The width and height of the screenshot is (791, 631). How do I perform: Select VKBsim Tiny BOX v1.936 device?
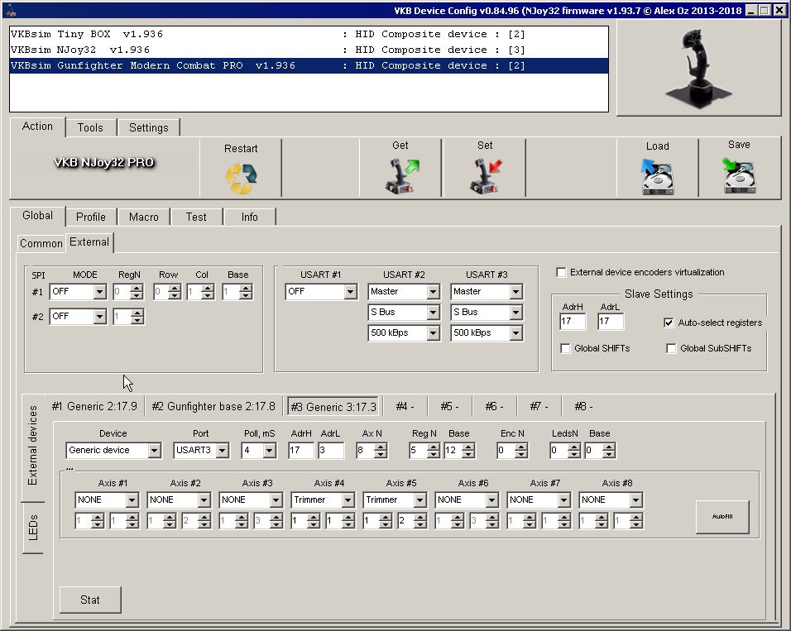(309, 34)
